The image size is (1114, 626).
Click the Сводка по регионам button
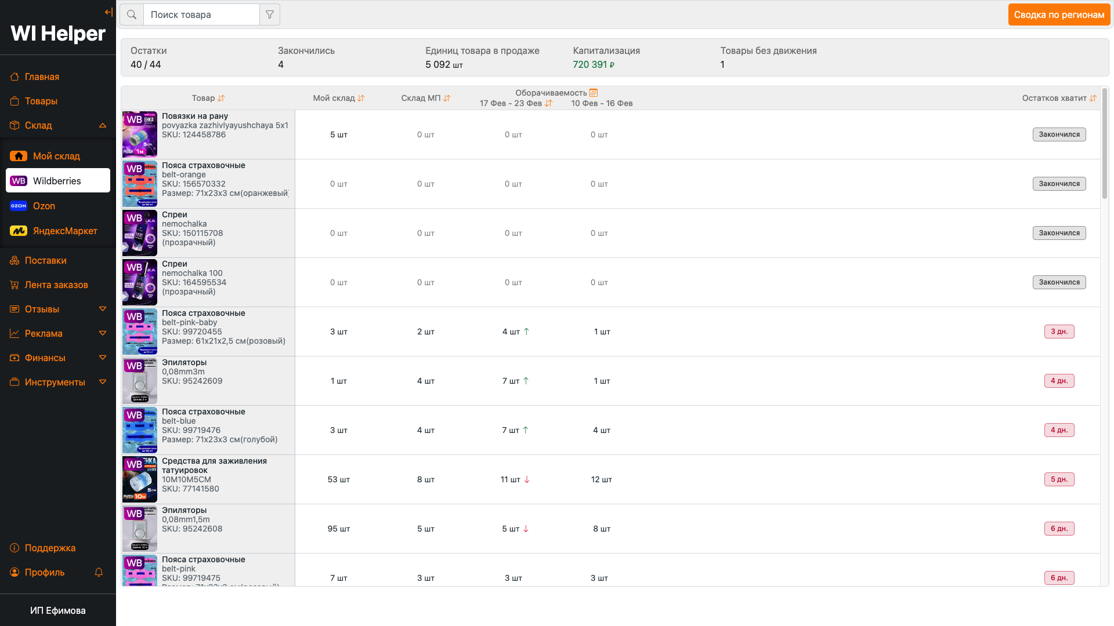(x=1059, y=14)
